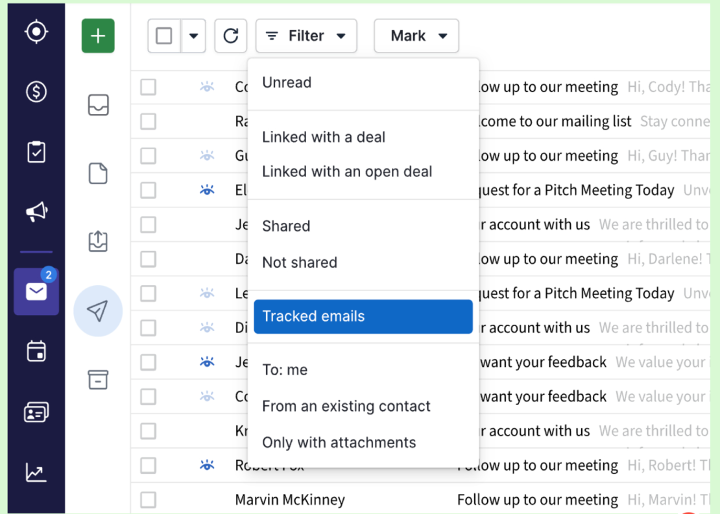This screenshot has height=514, width=720.
Task: Select the Sent folder paper plane icon
Action: pyautogui.click(x=98, y=312)
